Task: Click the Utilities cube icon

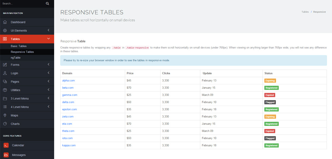Action: [5, 90]
